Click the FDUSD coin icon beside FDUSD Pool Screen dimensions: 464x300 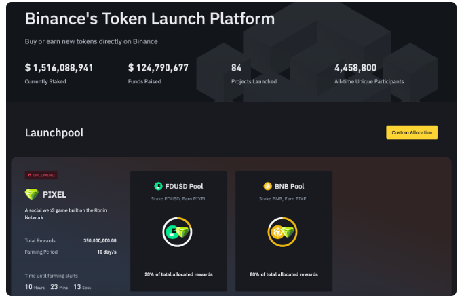158,186
